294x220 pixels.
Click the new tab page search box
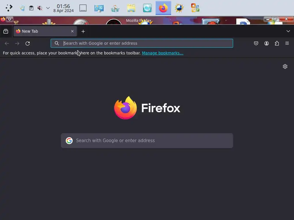(147, 140)
